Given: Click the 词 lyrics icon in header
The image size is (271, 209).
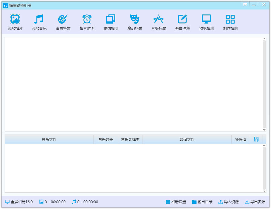Looking at the screenshot, I should pyautogui.click(x=256, y=139).
